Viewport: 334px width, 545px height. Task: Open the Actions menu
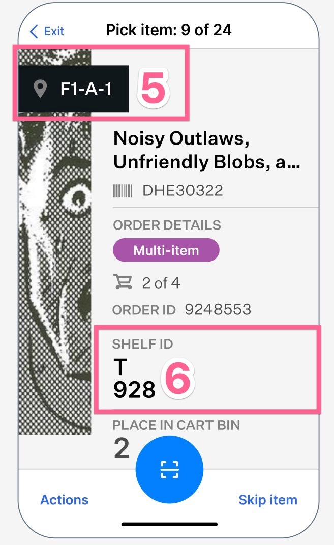[65, 500]
